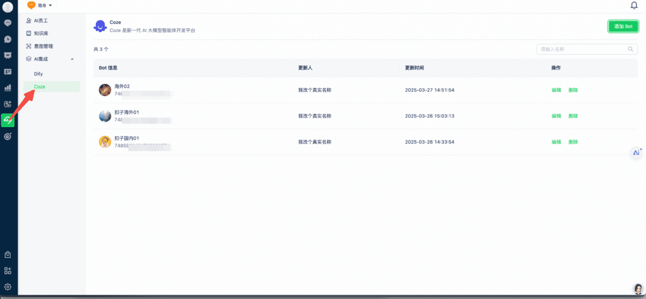
Task: Click the 海外02 bot avatar
Action: click(x=105, y=90)
